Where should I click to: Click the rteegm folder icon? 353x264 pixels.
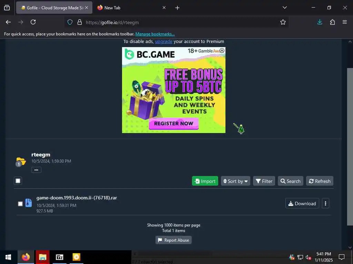(21, 162)
